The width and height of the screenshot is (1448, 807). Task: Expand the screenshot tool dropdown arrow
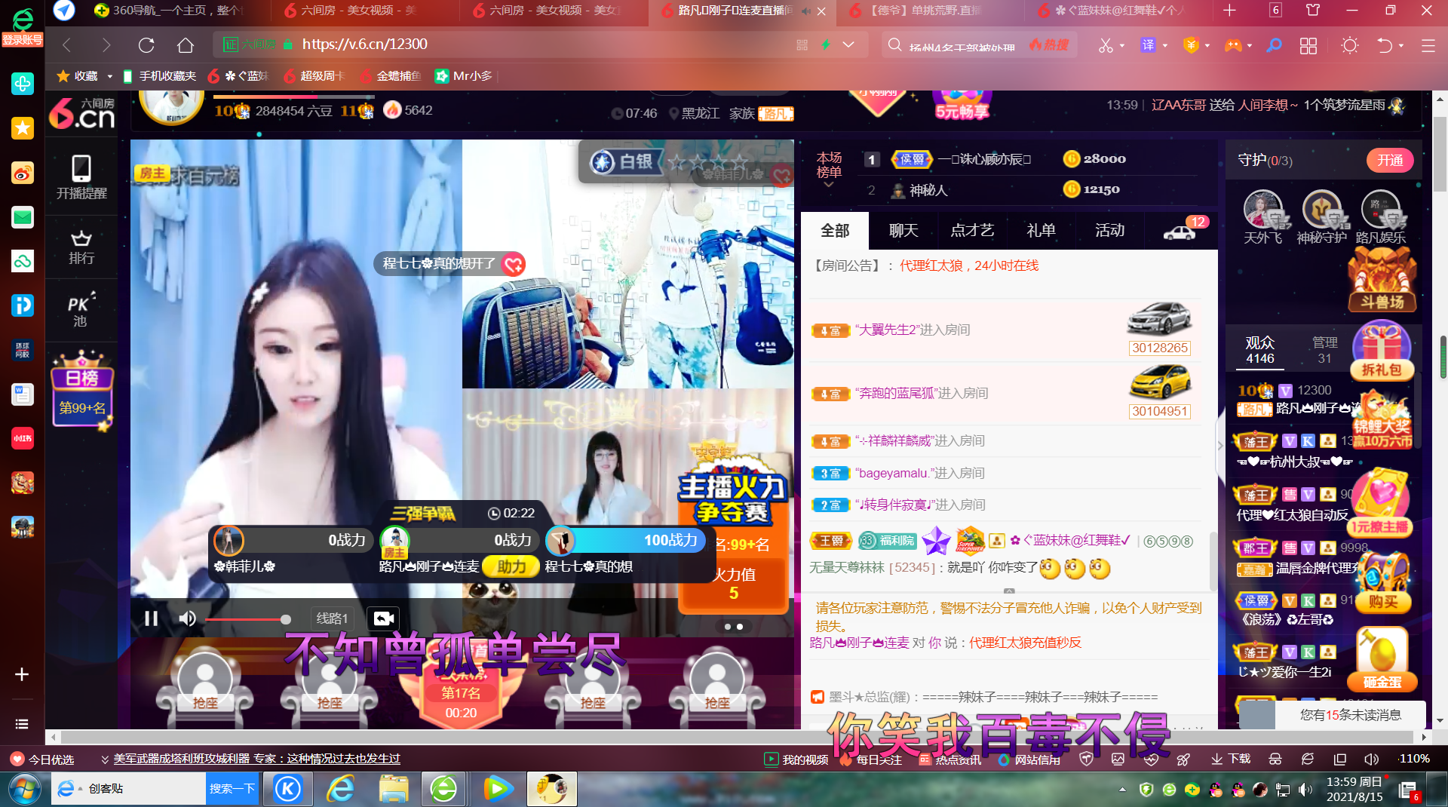tap(1122, 45)
